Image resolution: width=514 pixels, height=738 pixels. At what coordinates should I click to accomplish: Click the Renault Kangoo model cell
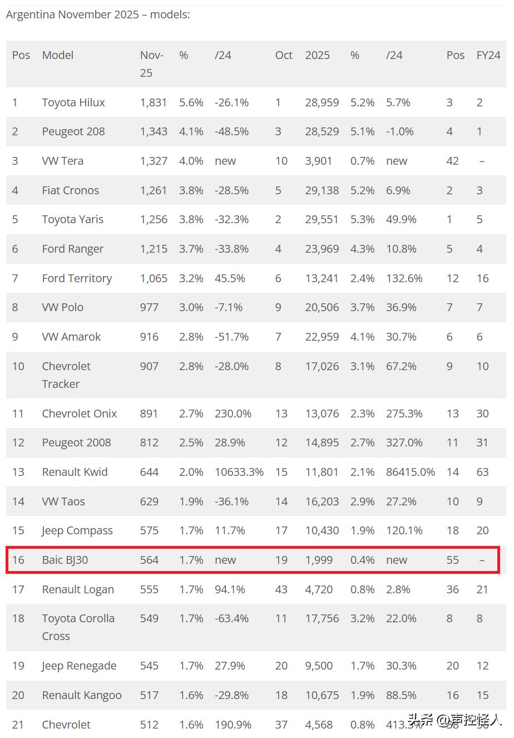[82, 695]
